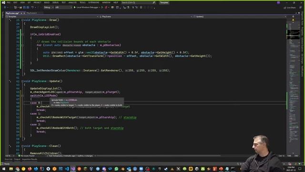Click 'case 0:' in the switch
Viewport: 305px width, 172px height.
point(35,103)
